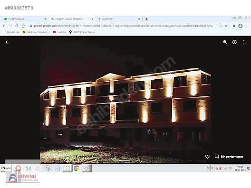Favorite the photo with the heart icon
Screen dimensions: 251x188
pyautogui.click(x=207, y=157)
